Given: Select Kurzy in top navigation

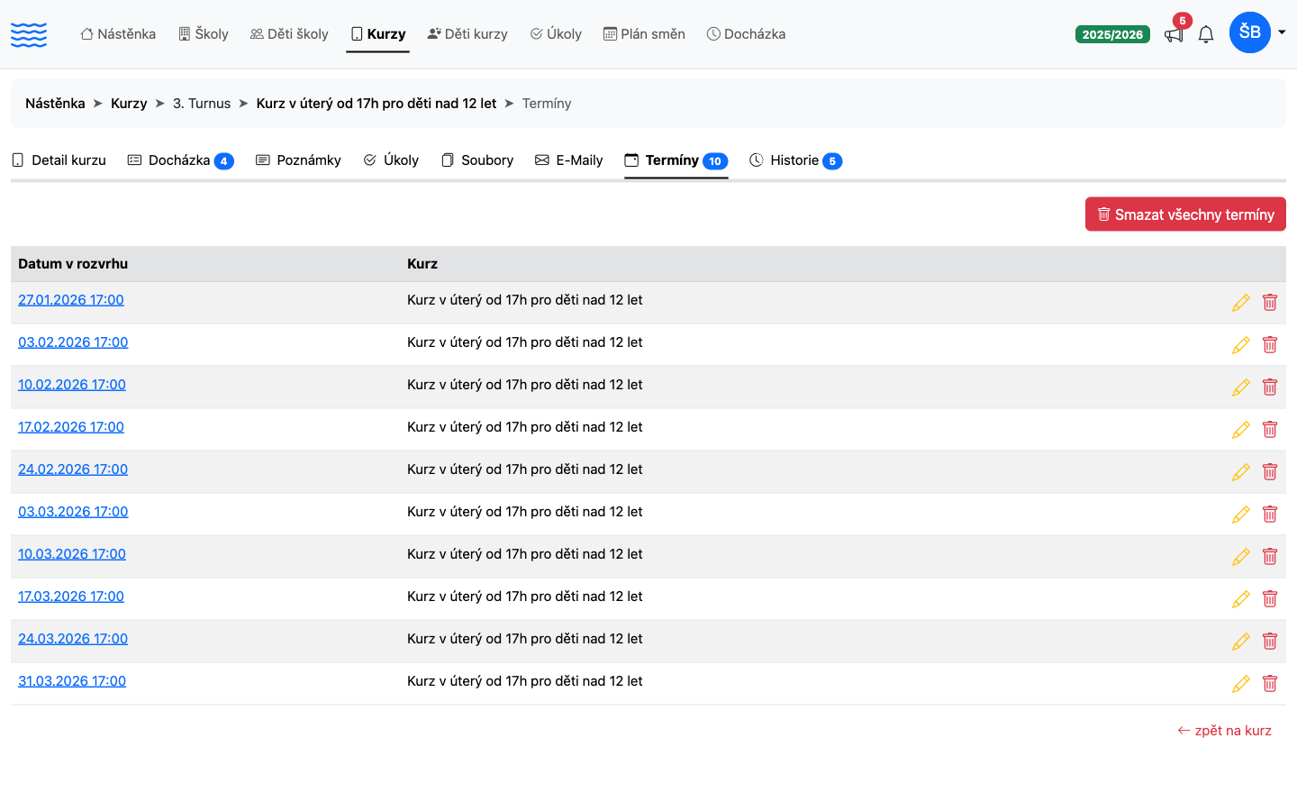Looking at the screenshot, I should (x=378, y=34).
